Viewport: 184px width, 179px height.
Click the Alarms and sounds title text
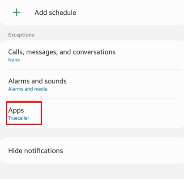coord(37,81)
